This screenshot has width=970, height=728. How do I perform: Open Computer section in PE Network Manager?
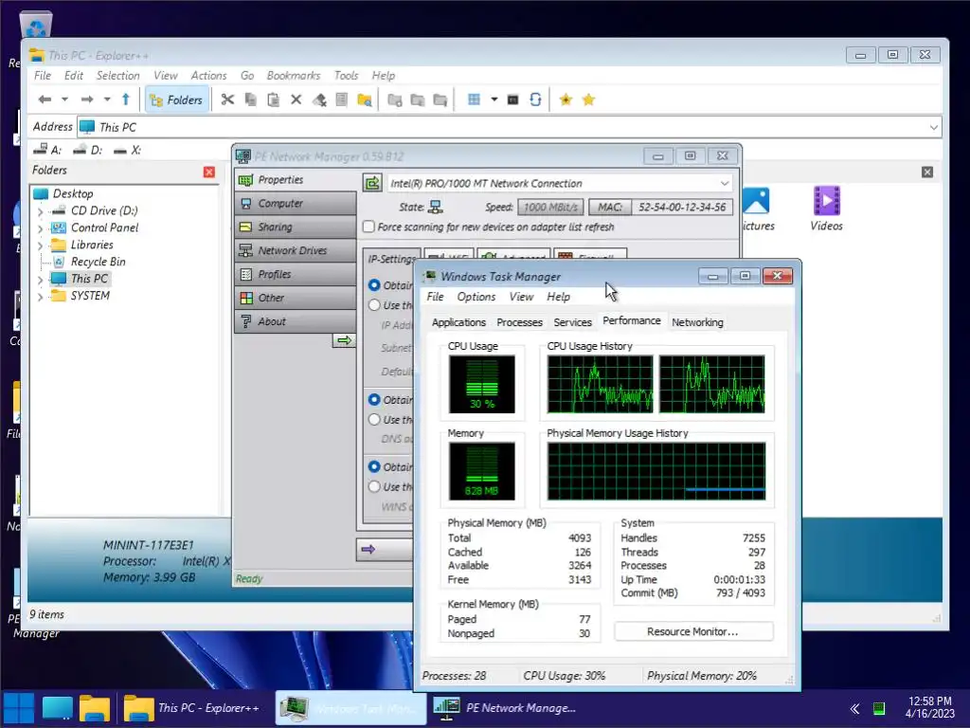pyautogui.click(x=296, y=203)
